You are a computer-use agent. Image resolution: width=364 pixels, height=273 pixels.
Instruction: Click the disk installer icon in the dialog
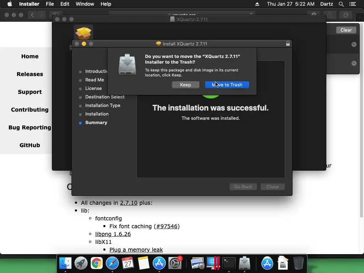click(127, 64)
